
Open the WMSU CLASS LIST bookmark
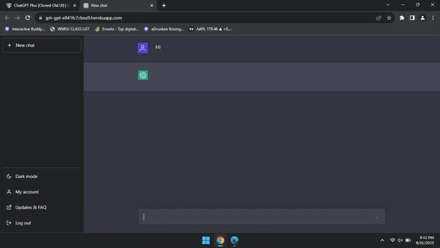pos(70,29)
